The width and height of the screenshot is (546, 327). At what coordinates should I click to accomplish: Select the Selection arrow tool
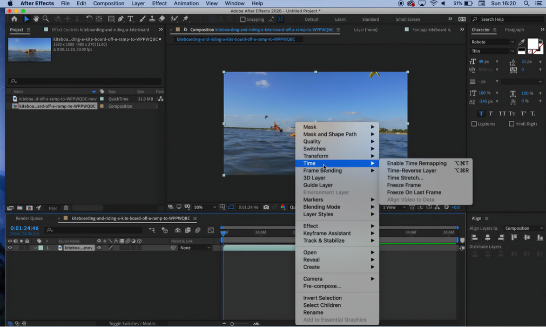click(26, 19)
